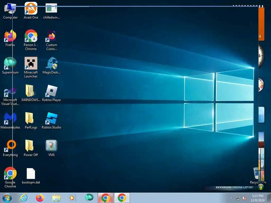Click the muted volume tray icon
Viewport: 271px width, 203px height.
click(x=244, y=198)
